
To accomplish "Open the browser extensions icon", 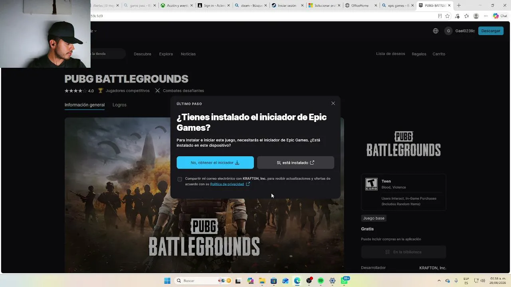I will pos(457,16).
